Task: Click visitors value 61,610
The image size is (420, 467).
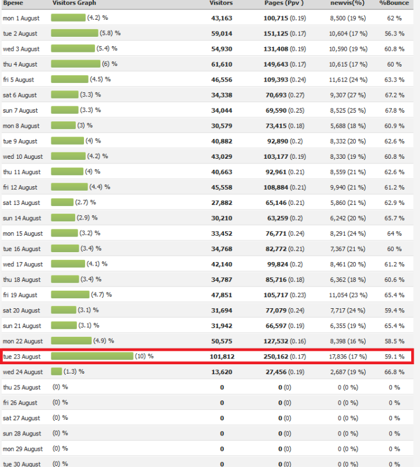Action: (222, 64)
